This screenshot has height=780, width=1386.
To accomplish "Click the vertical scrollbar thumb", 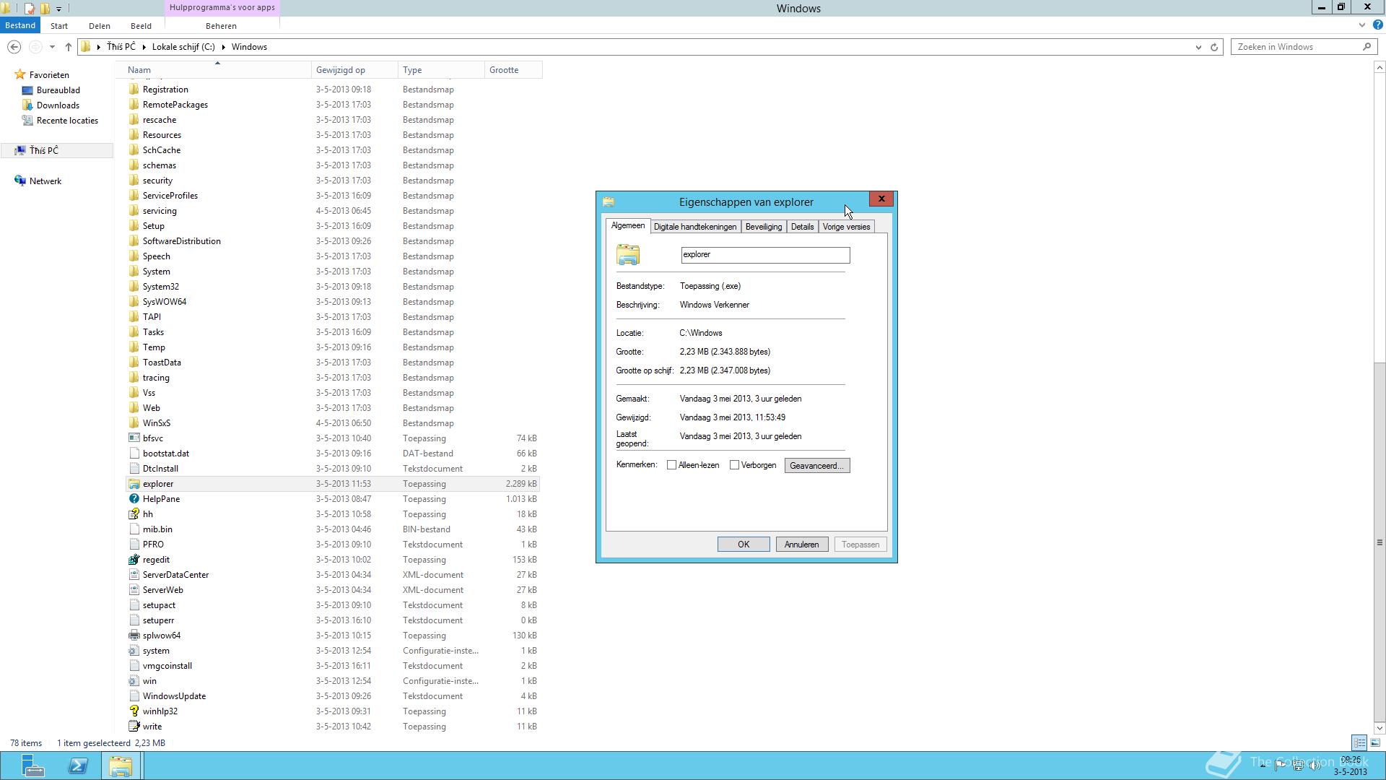I will pos(1380,542).
